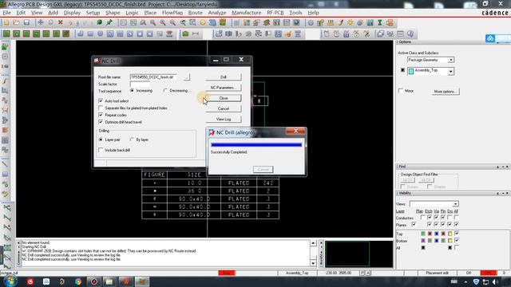Image resolution: width=511 pixels, height=287 pixels.
Task: Click the Save disk toolbar icon
Action: point(26,23)
